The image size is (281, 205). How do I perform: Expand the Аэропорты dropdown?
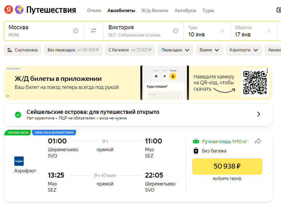tap(244, 50)
